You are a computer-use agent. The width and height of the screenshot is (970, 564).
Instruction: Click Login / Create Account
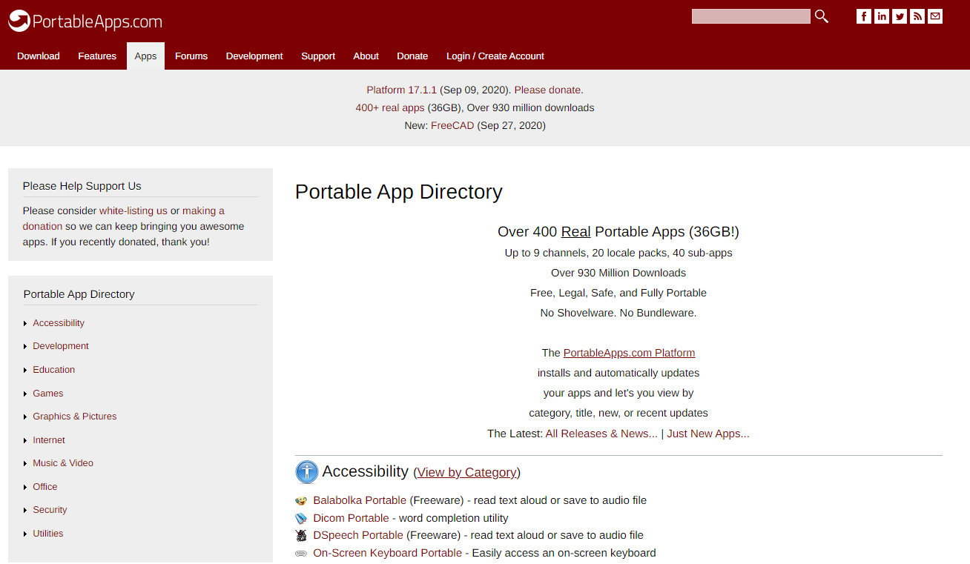(x=495, y=56)
